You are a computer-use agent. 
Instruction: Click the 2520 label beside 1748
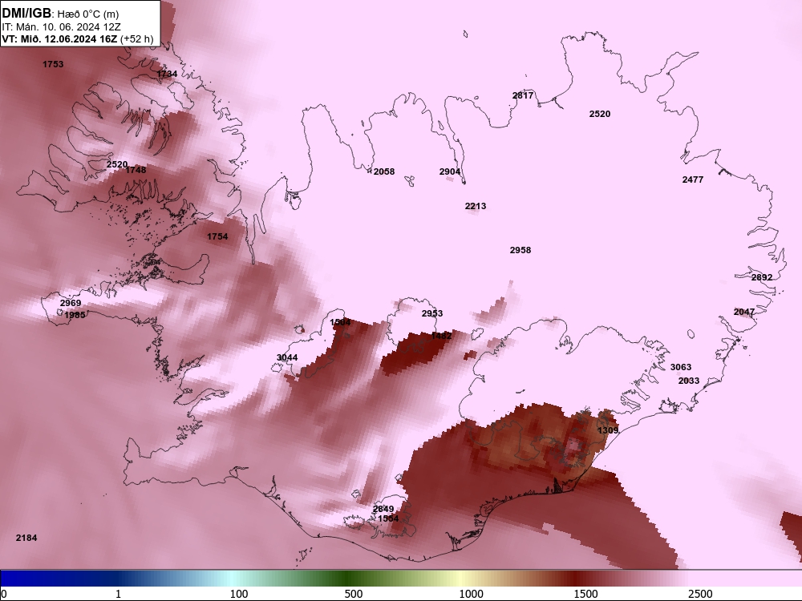pos(117,164)
